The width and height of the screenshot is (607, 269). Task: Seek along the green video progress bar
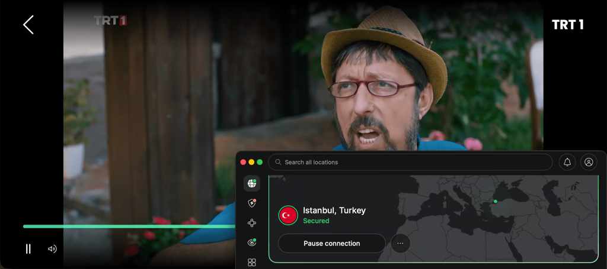(129, 226)
